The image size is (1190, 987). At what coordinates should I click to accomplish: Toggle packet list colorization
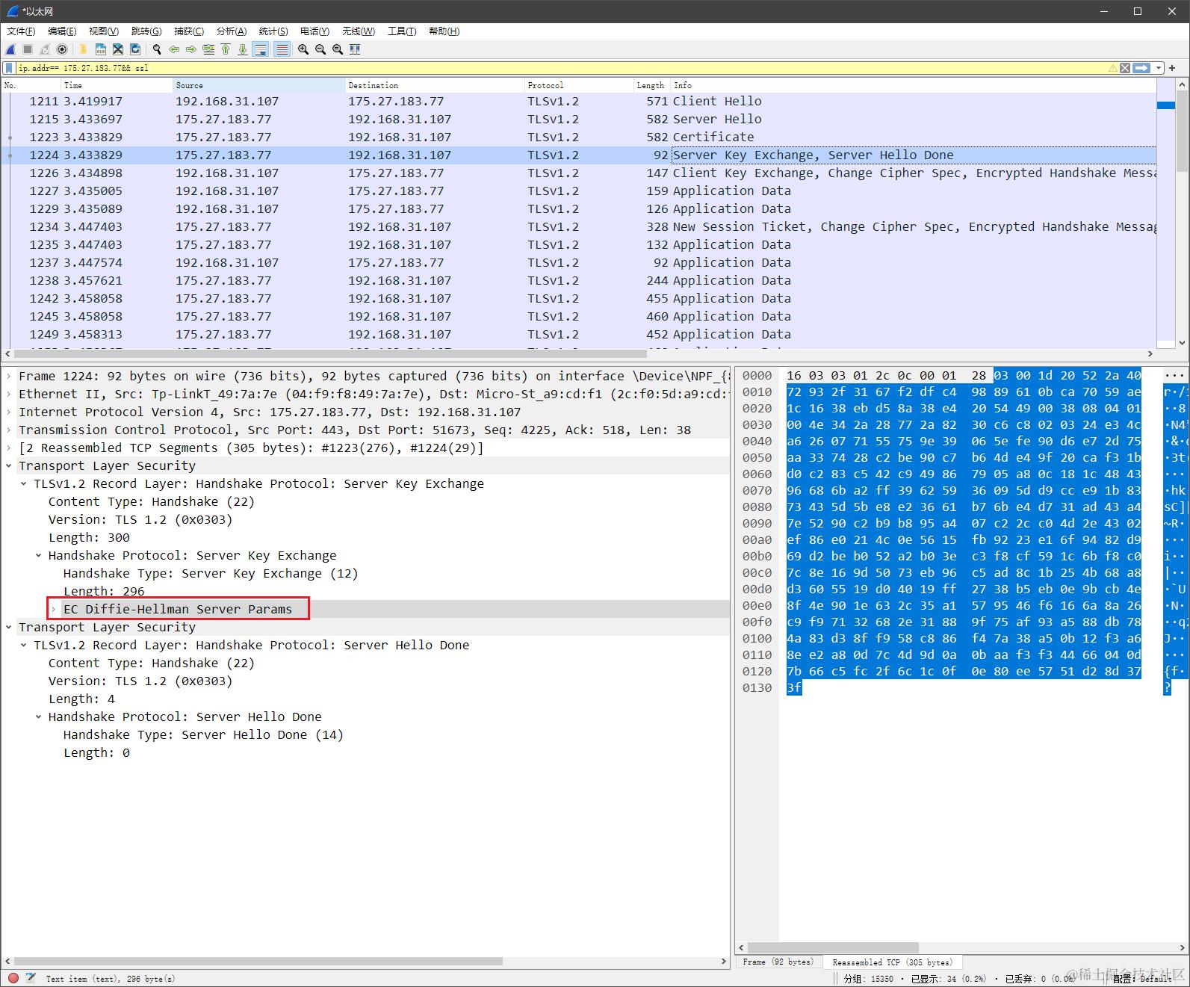point(282,49)
